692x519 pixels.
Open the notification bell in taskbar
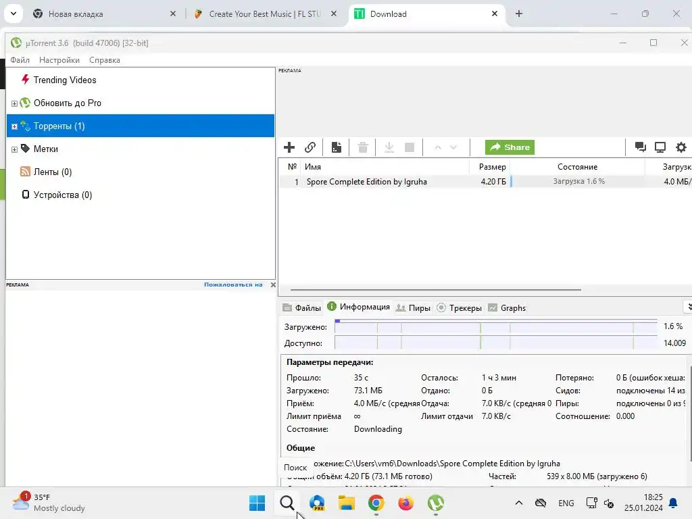click(x=674, y=503)
